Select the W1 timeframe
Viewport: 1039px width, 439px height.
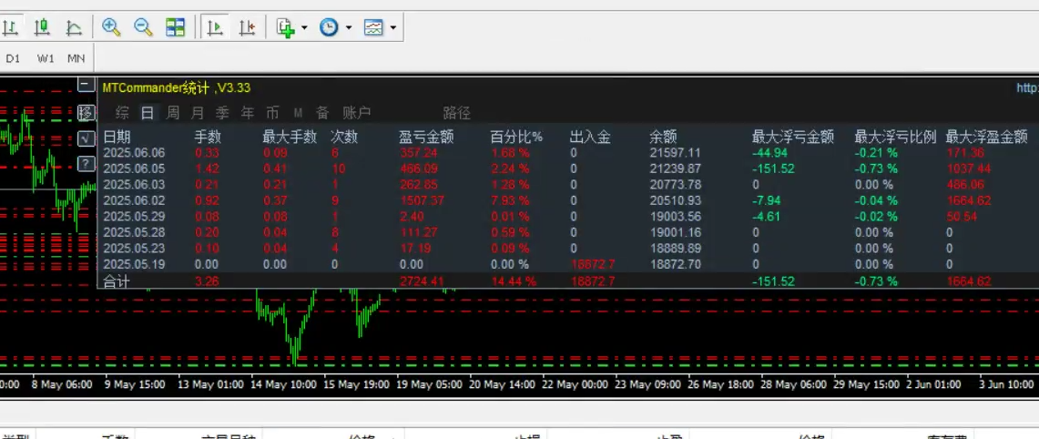coord(45,58)
